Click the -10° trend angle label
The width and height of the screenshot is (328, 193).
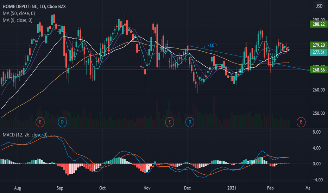coord(212,46)
